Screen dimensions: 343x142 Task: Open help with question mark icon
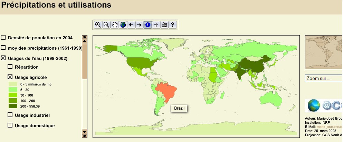coord(172,25)
